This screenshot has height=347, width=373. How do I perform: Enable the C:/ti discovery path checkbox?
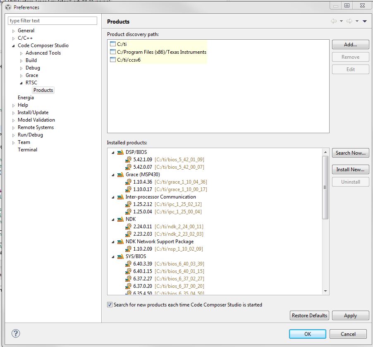[112, 43]
